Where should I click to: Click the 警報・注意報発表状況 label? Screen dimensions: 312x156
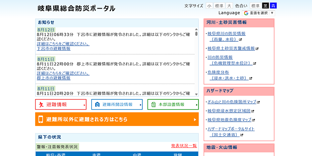[57, 147]
